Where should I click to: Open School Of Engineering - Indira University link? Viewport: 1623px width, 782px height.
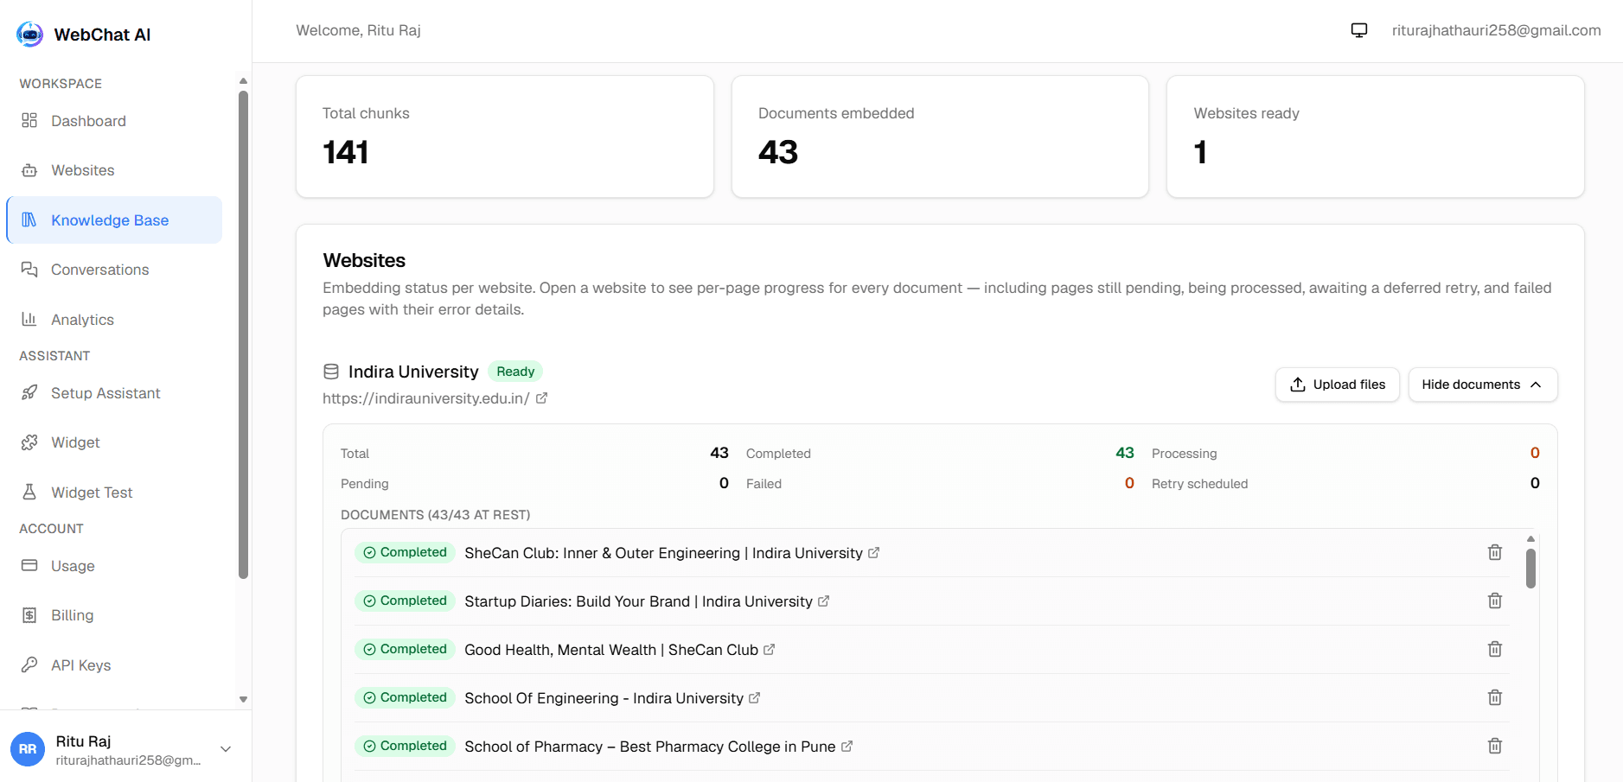(612, 698)
